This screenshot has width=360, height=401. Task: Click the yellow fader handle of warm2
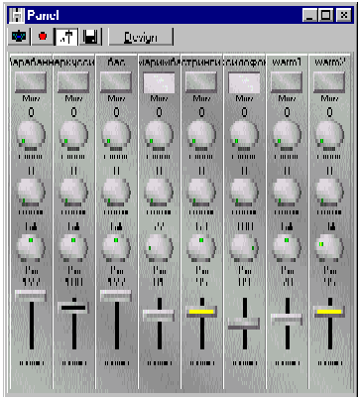pyautogui.click(x=329, y=312)
